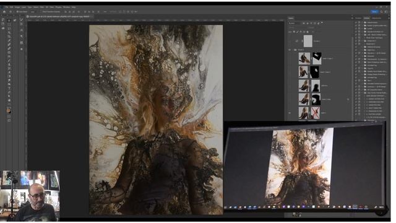Hide the bottom layer with disabled mask
This screenshot has height=223, width=396.
coord(290,113)
